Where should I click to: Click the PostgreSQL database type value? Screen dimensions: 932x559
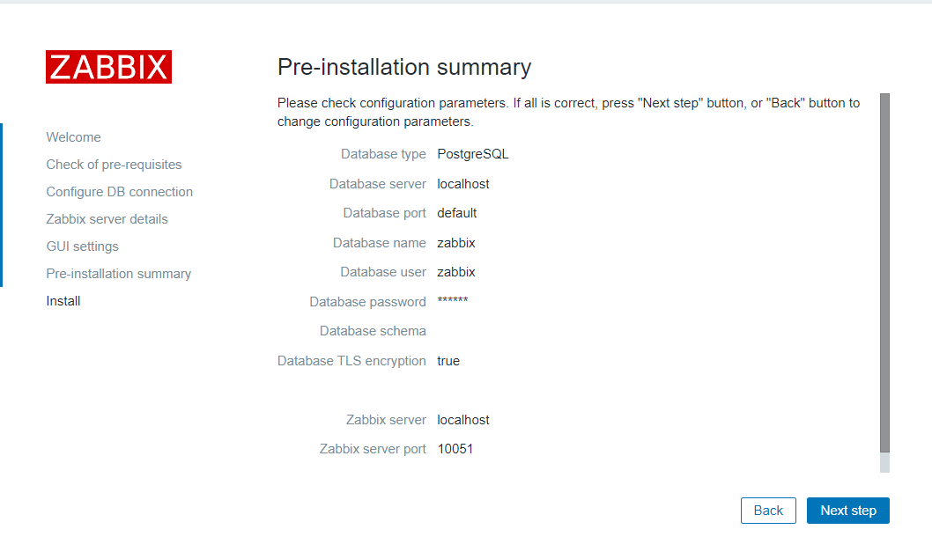click(473, 154)
